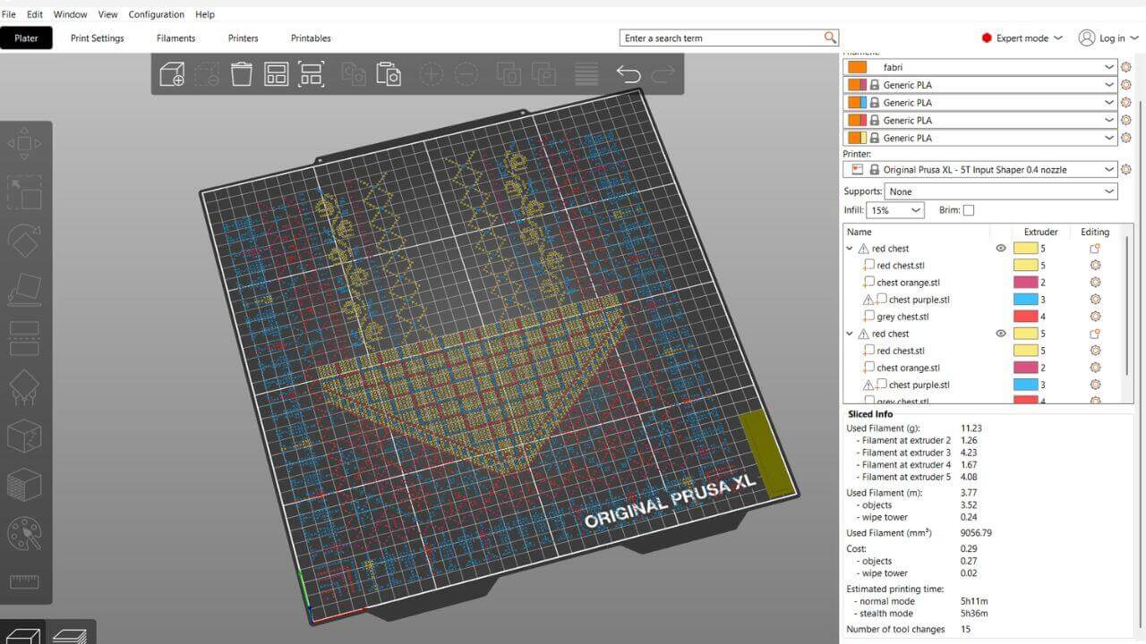
Task: Open the Layer editing toolbar icon
Action: point(586,74)
